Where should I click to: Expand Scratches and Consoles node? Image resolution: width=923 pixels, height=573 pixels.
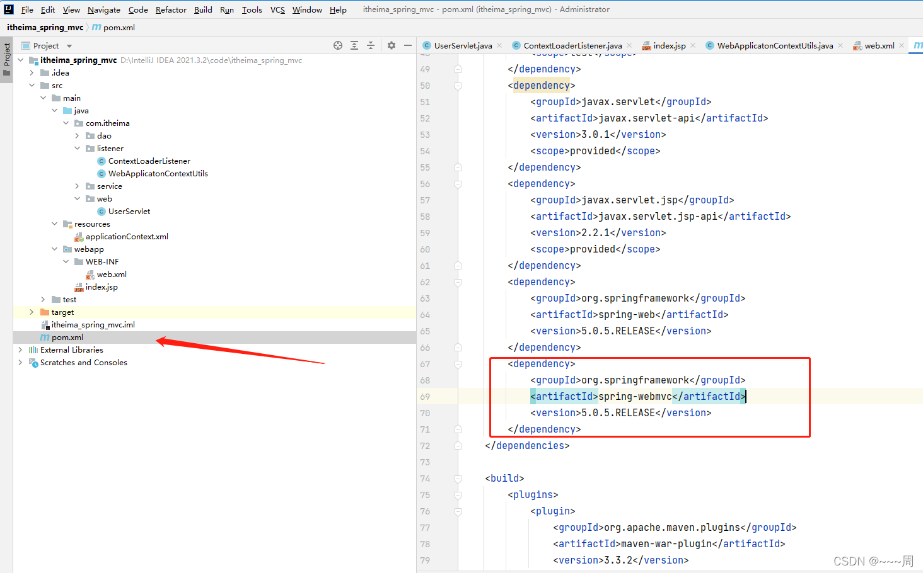[20, 363]
